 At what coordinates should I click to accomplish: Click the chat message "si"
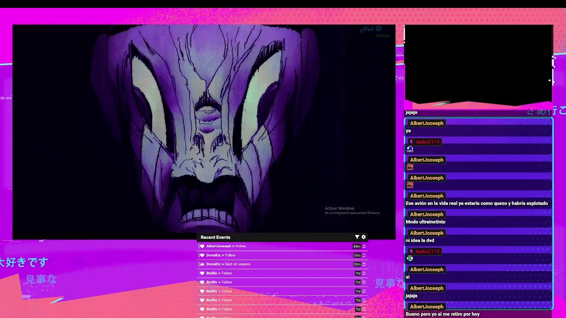click(x=407, y=277)
